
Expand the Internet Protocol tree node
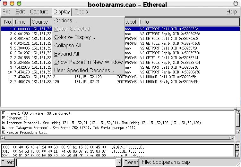point(4,123)
